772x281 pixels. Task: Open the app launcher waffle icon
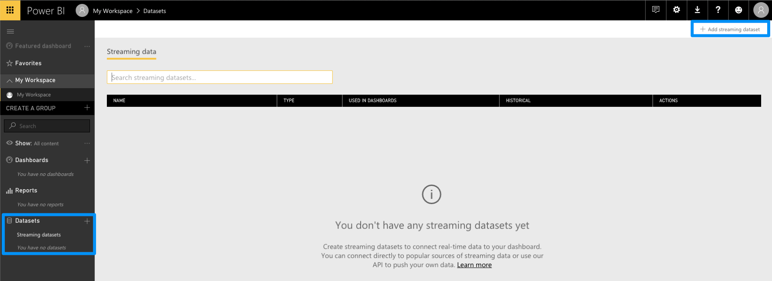coord(10,10)
